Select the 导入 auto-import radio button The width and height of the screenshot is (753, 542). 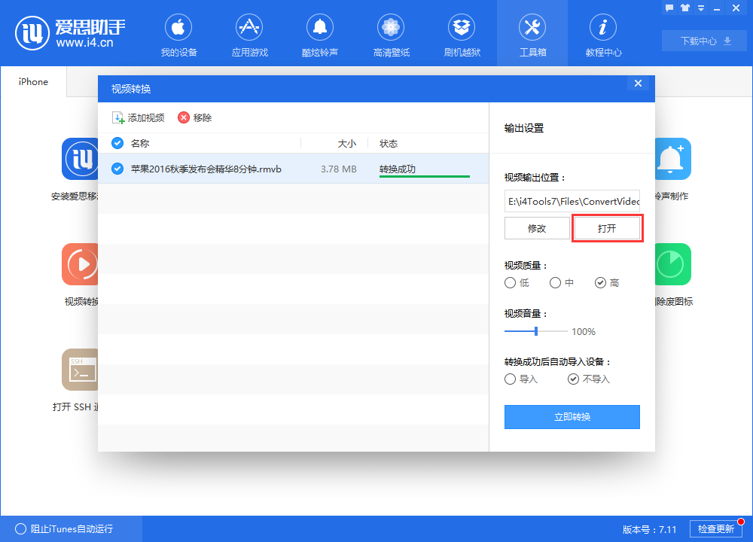pos(510,379)
